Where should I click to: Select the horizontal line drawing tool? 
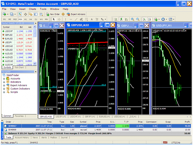71,19
